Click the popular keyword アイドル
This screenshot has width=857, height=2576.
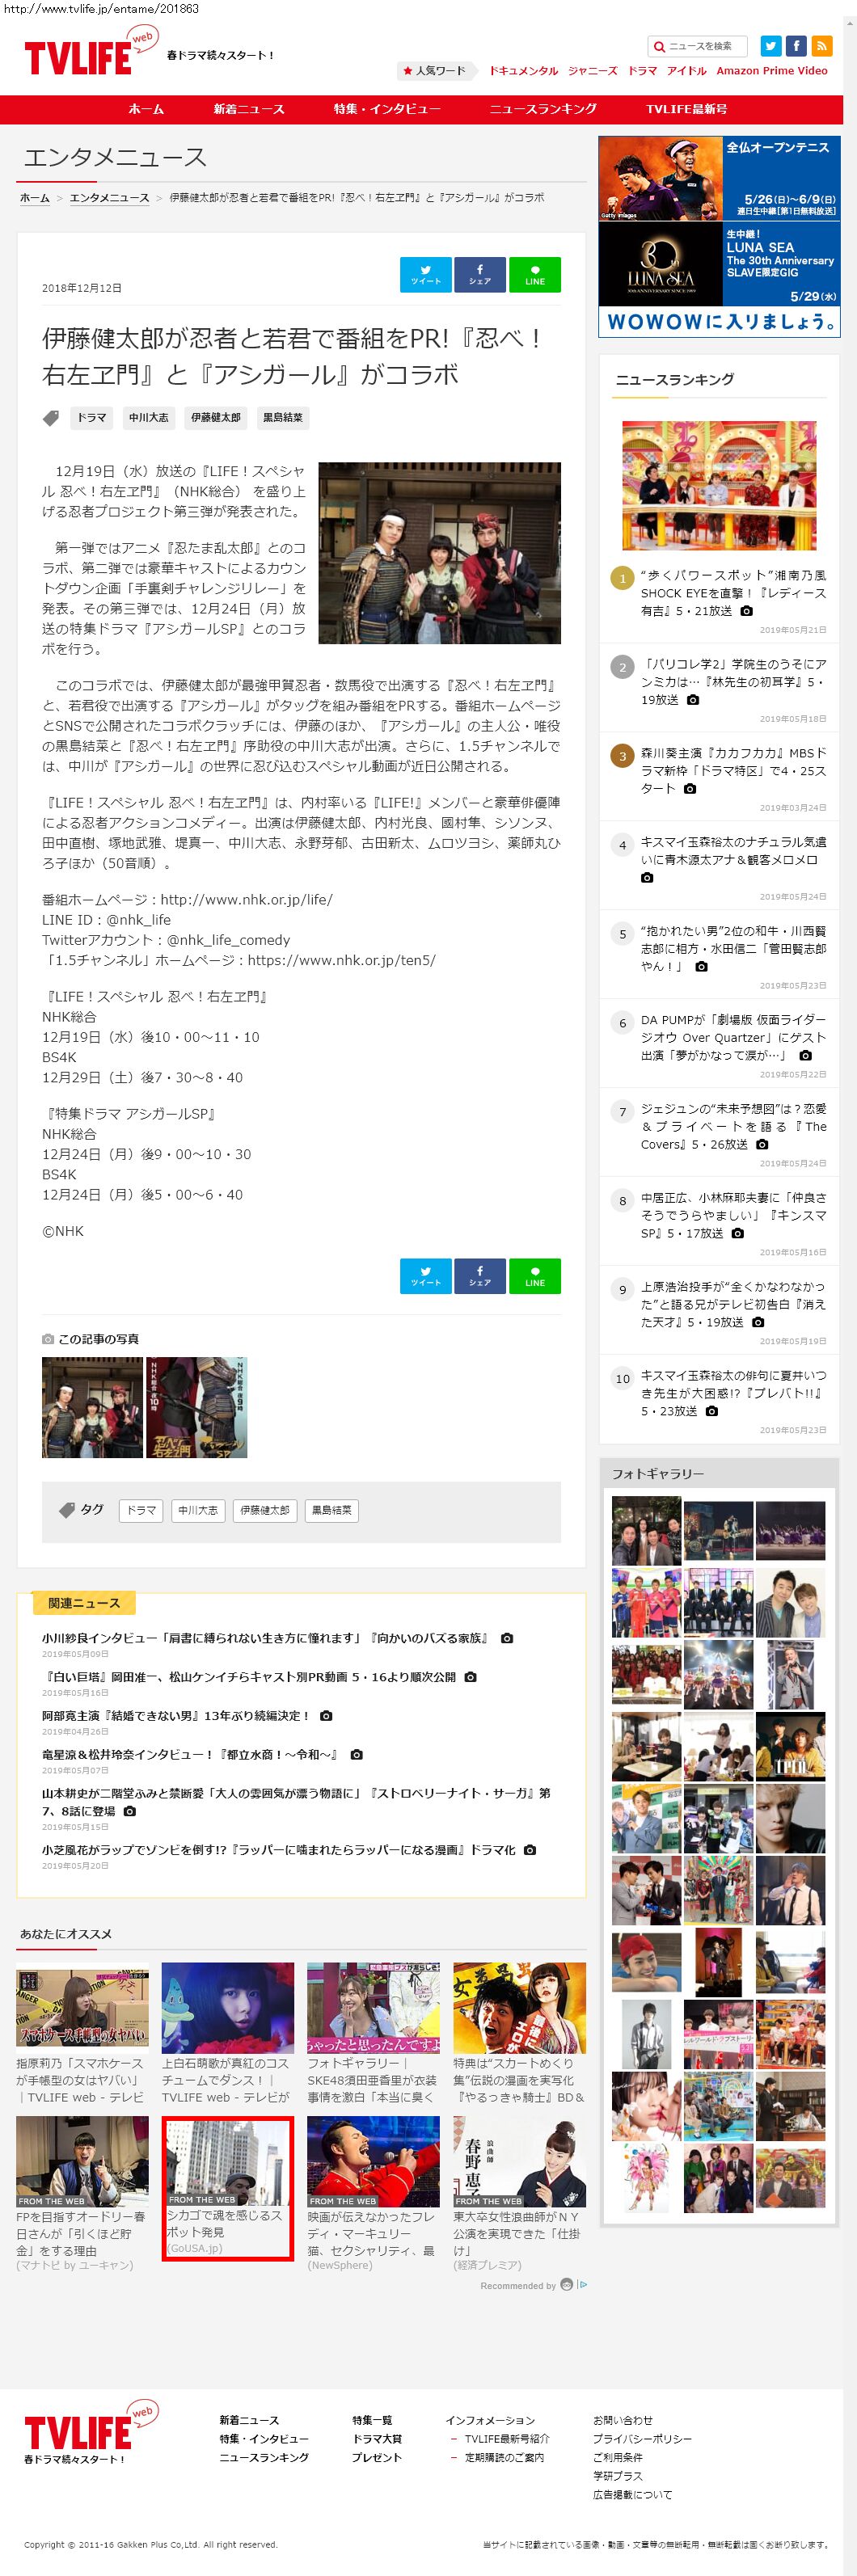pyautogui.click(x=687, y=71)
